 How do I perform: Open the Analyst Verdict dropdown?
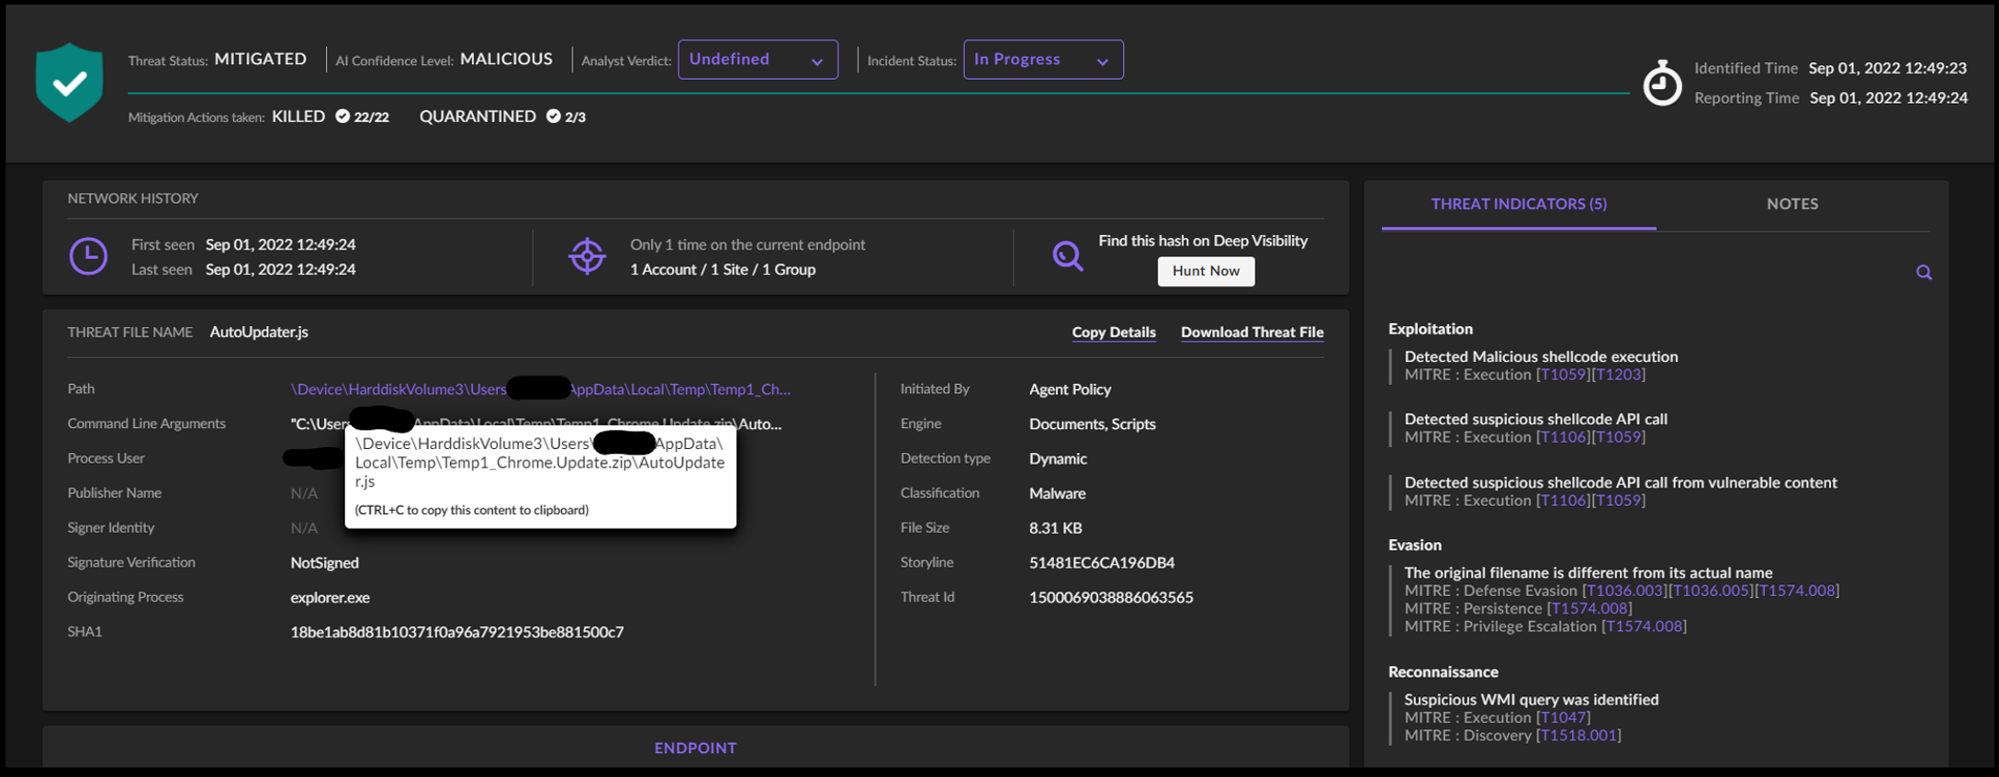pos(757,60)
